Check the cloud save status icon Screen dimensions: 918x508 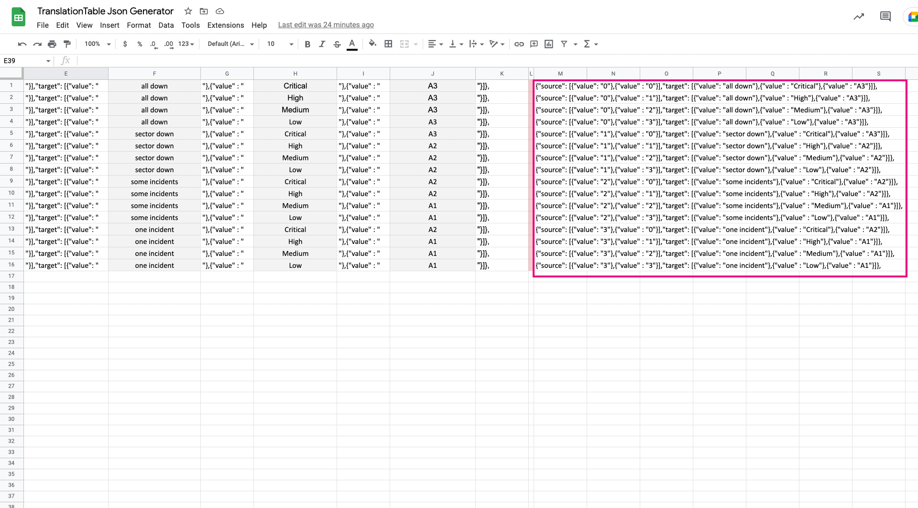point(220,11)
